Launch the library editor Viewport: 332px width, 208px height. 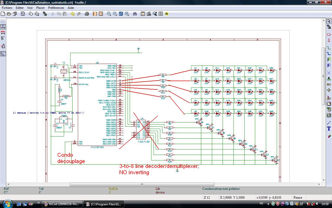pyautogui.click(x=31, y=14)
